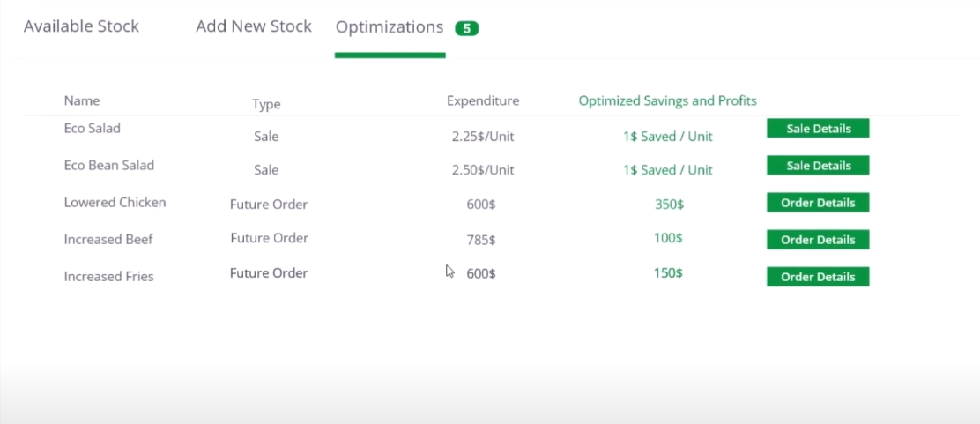
Task: Select the Increased Beef entry
Action: click(108, 240)
